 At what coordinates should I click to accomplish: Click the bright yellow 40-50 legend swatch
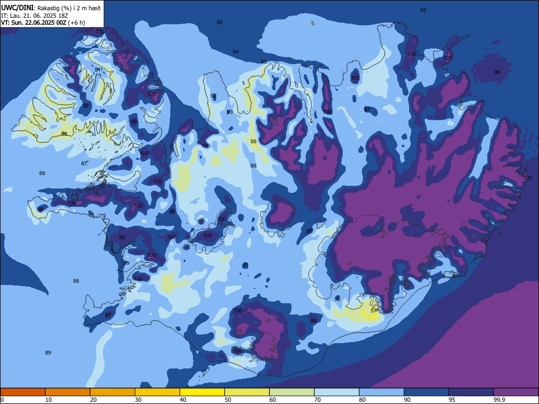202,392
